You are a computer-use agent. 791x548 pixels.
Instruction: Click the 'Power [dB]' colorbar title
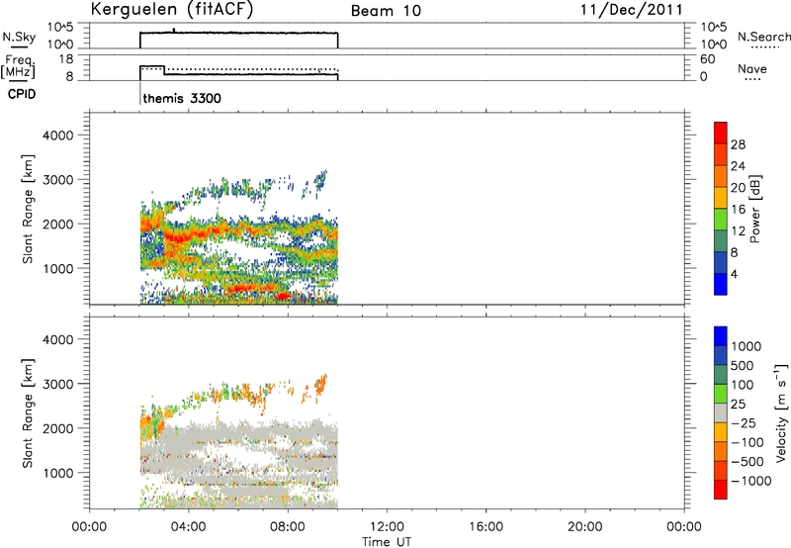pyautogui.click(x=755, y=209)
